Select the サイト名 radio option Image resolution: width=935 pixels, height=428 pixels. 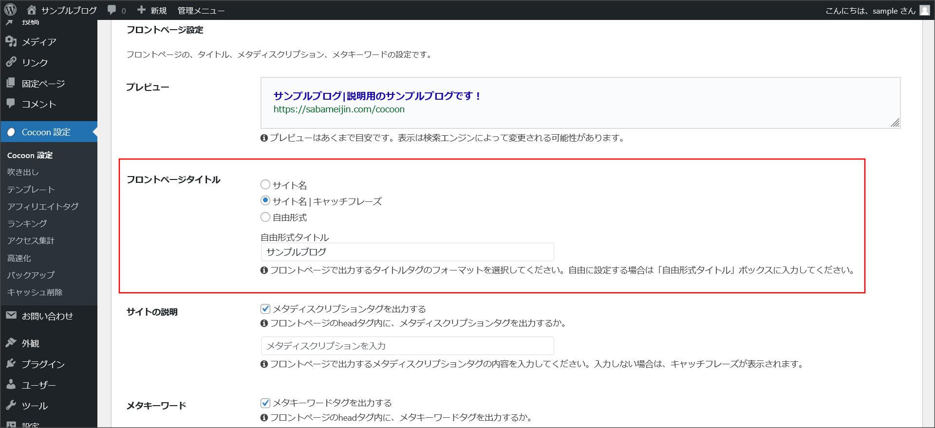tap(265, 184)
